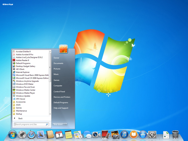The image size is (188, 141).
Task: Open Computer in Start menu
Action: coord(58,85)
